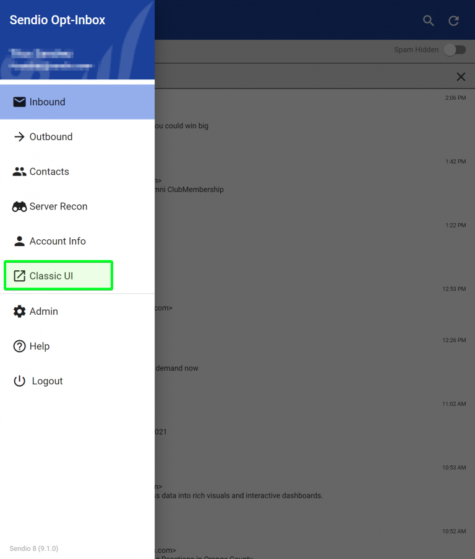475x559 pixels.
Task: Open the Admin settings
Action: 77,311
